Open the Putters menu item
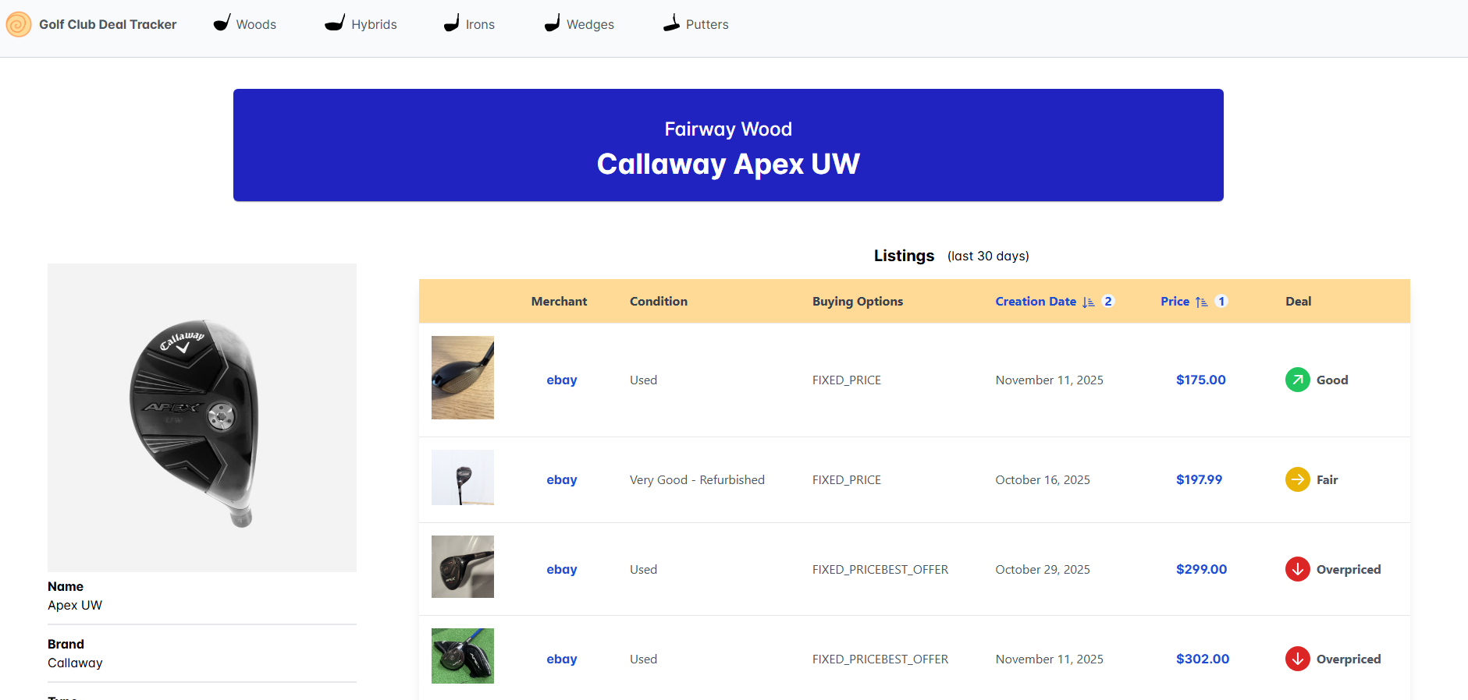 coord(706,24)
